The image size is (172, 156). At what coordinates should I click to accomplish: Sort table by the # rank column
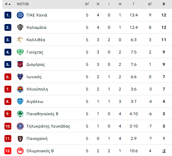pyautogui.click(x=8, y=4)
